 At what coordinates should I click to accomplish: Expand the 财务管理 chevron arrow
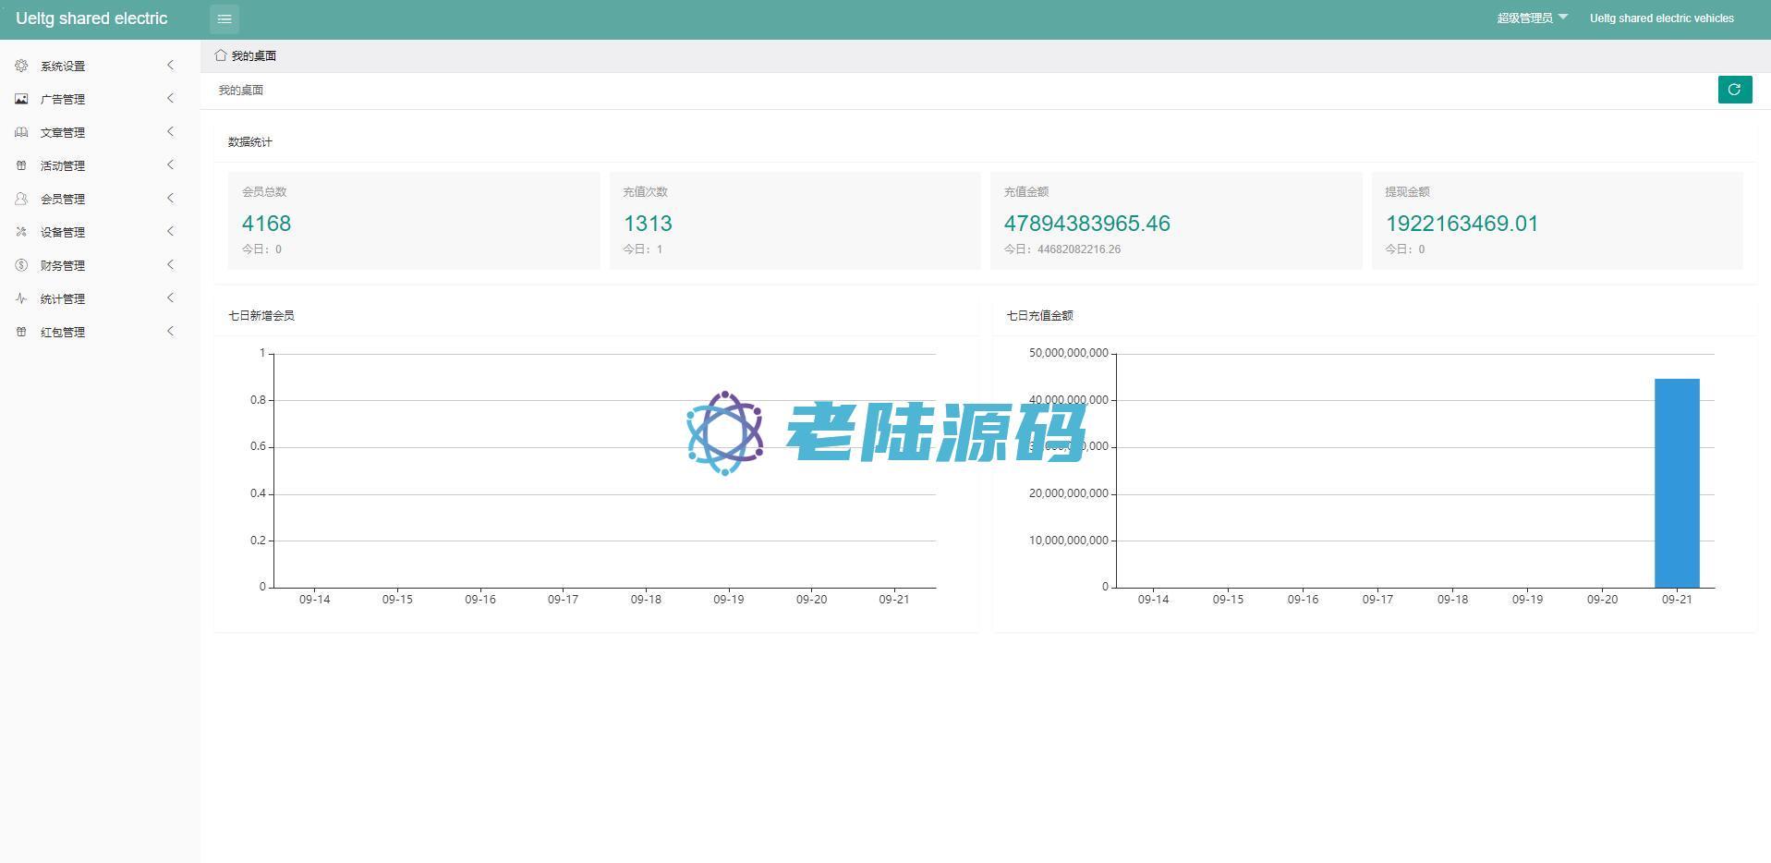tap(170, 264)
